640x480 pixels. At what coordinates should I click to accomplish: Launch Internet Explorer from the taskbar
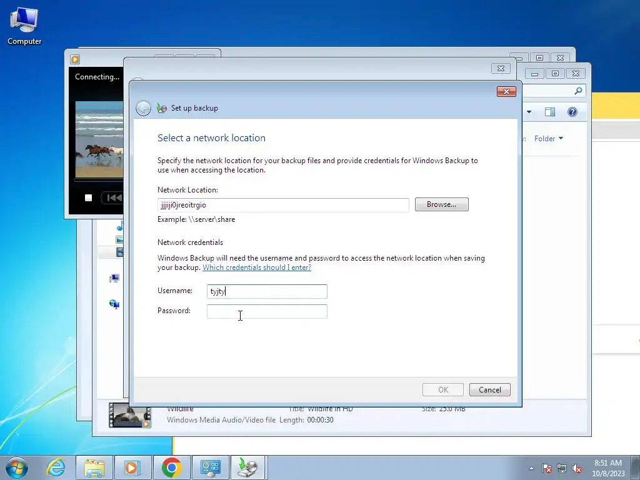56,467
